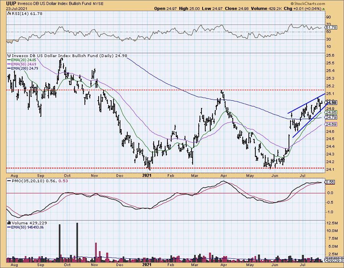This screenshot has width=344, height=268.
Task: Click the EMA(50) 24.69 legend entry
Action: (22, 64)
